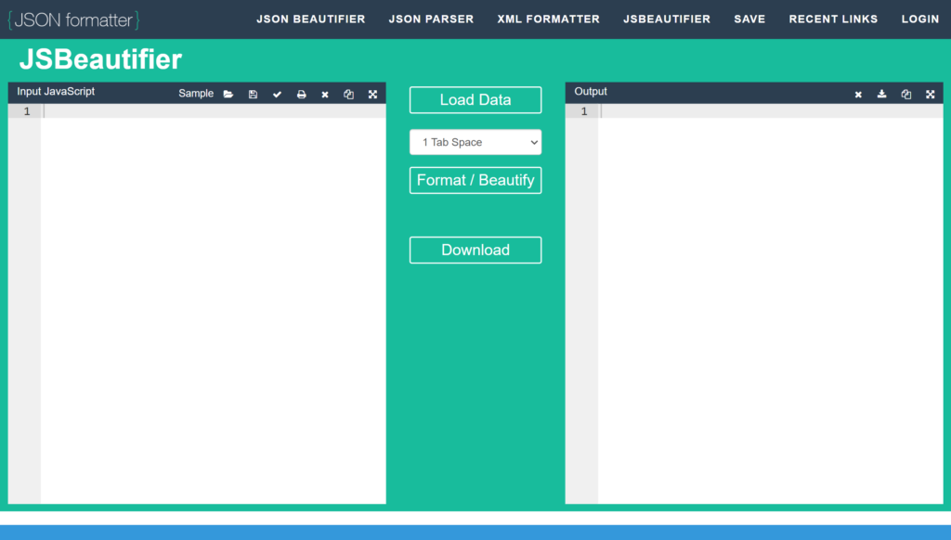Open the 1 Tab Space dropdown
Viewport: 951px width, 540px height.
pos(475,143)
